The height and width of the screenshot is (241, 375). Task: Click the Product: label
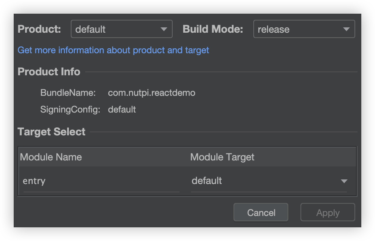click(39, 29)
